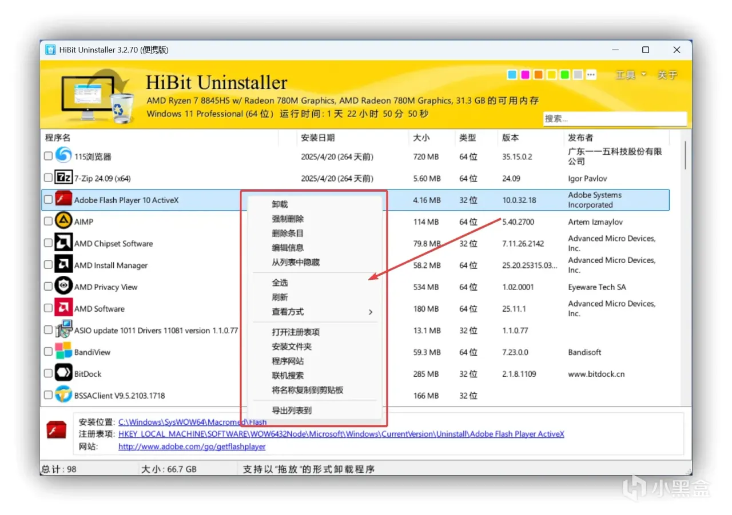Click the BSSAClient program icon
This screenshot has width=732, height=515.
(63, 395)
